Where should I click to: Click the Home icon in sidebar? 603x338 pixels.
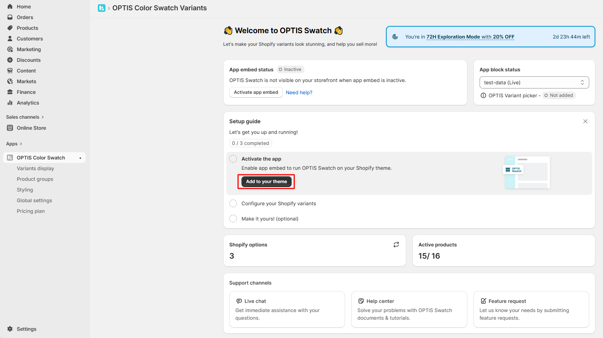[x=10, y=6]
